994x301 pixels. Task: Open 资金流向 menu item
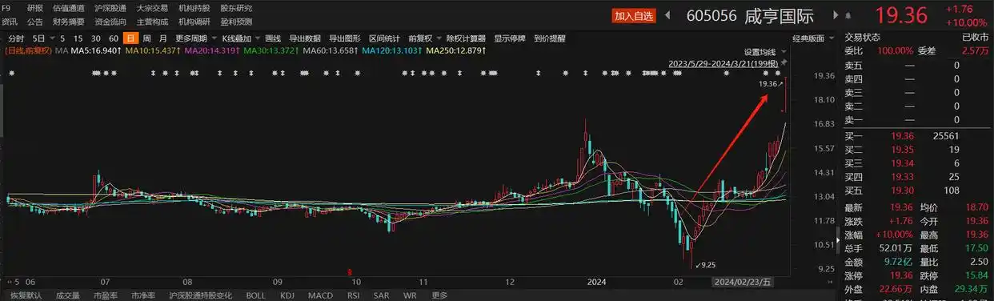(110, 22)
